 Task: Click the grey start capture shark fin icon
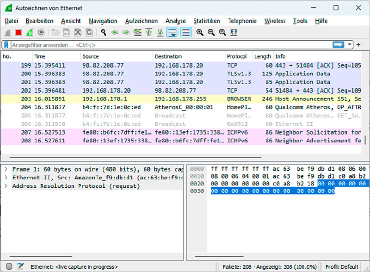[x=8, y=32]
